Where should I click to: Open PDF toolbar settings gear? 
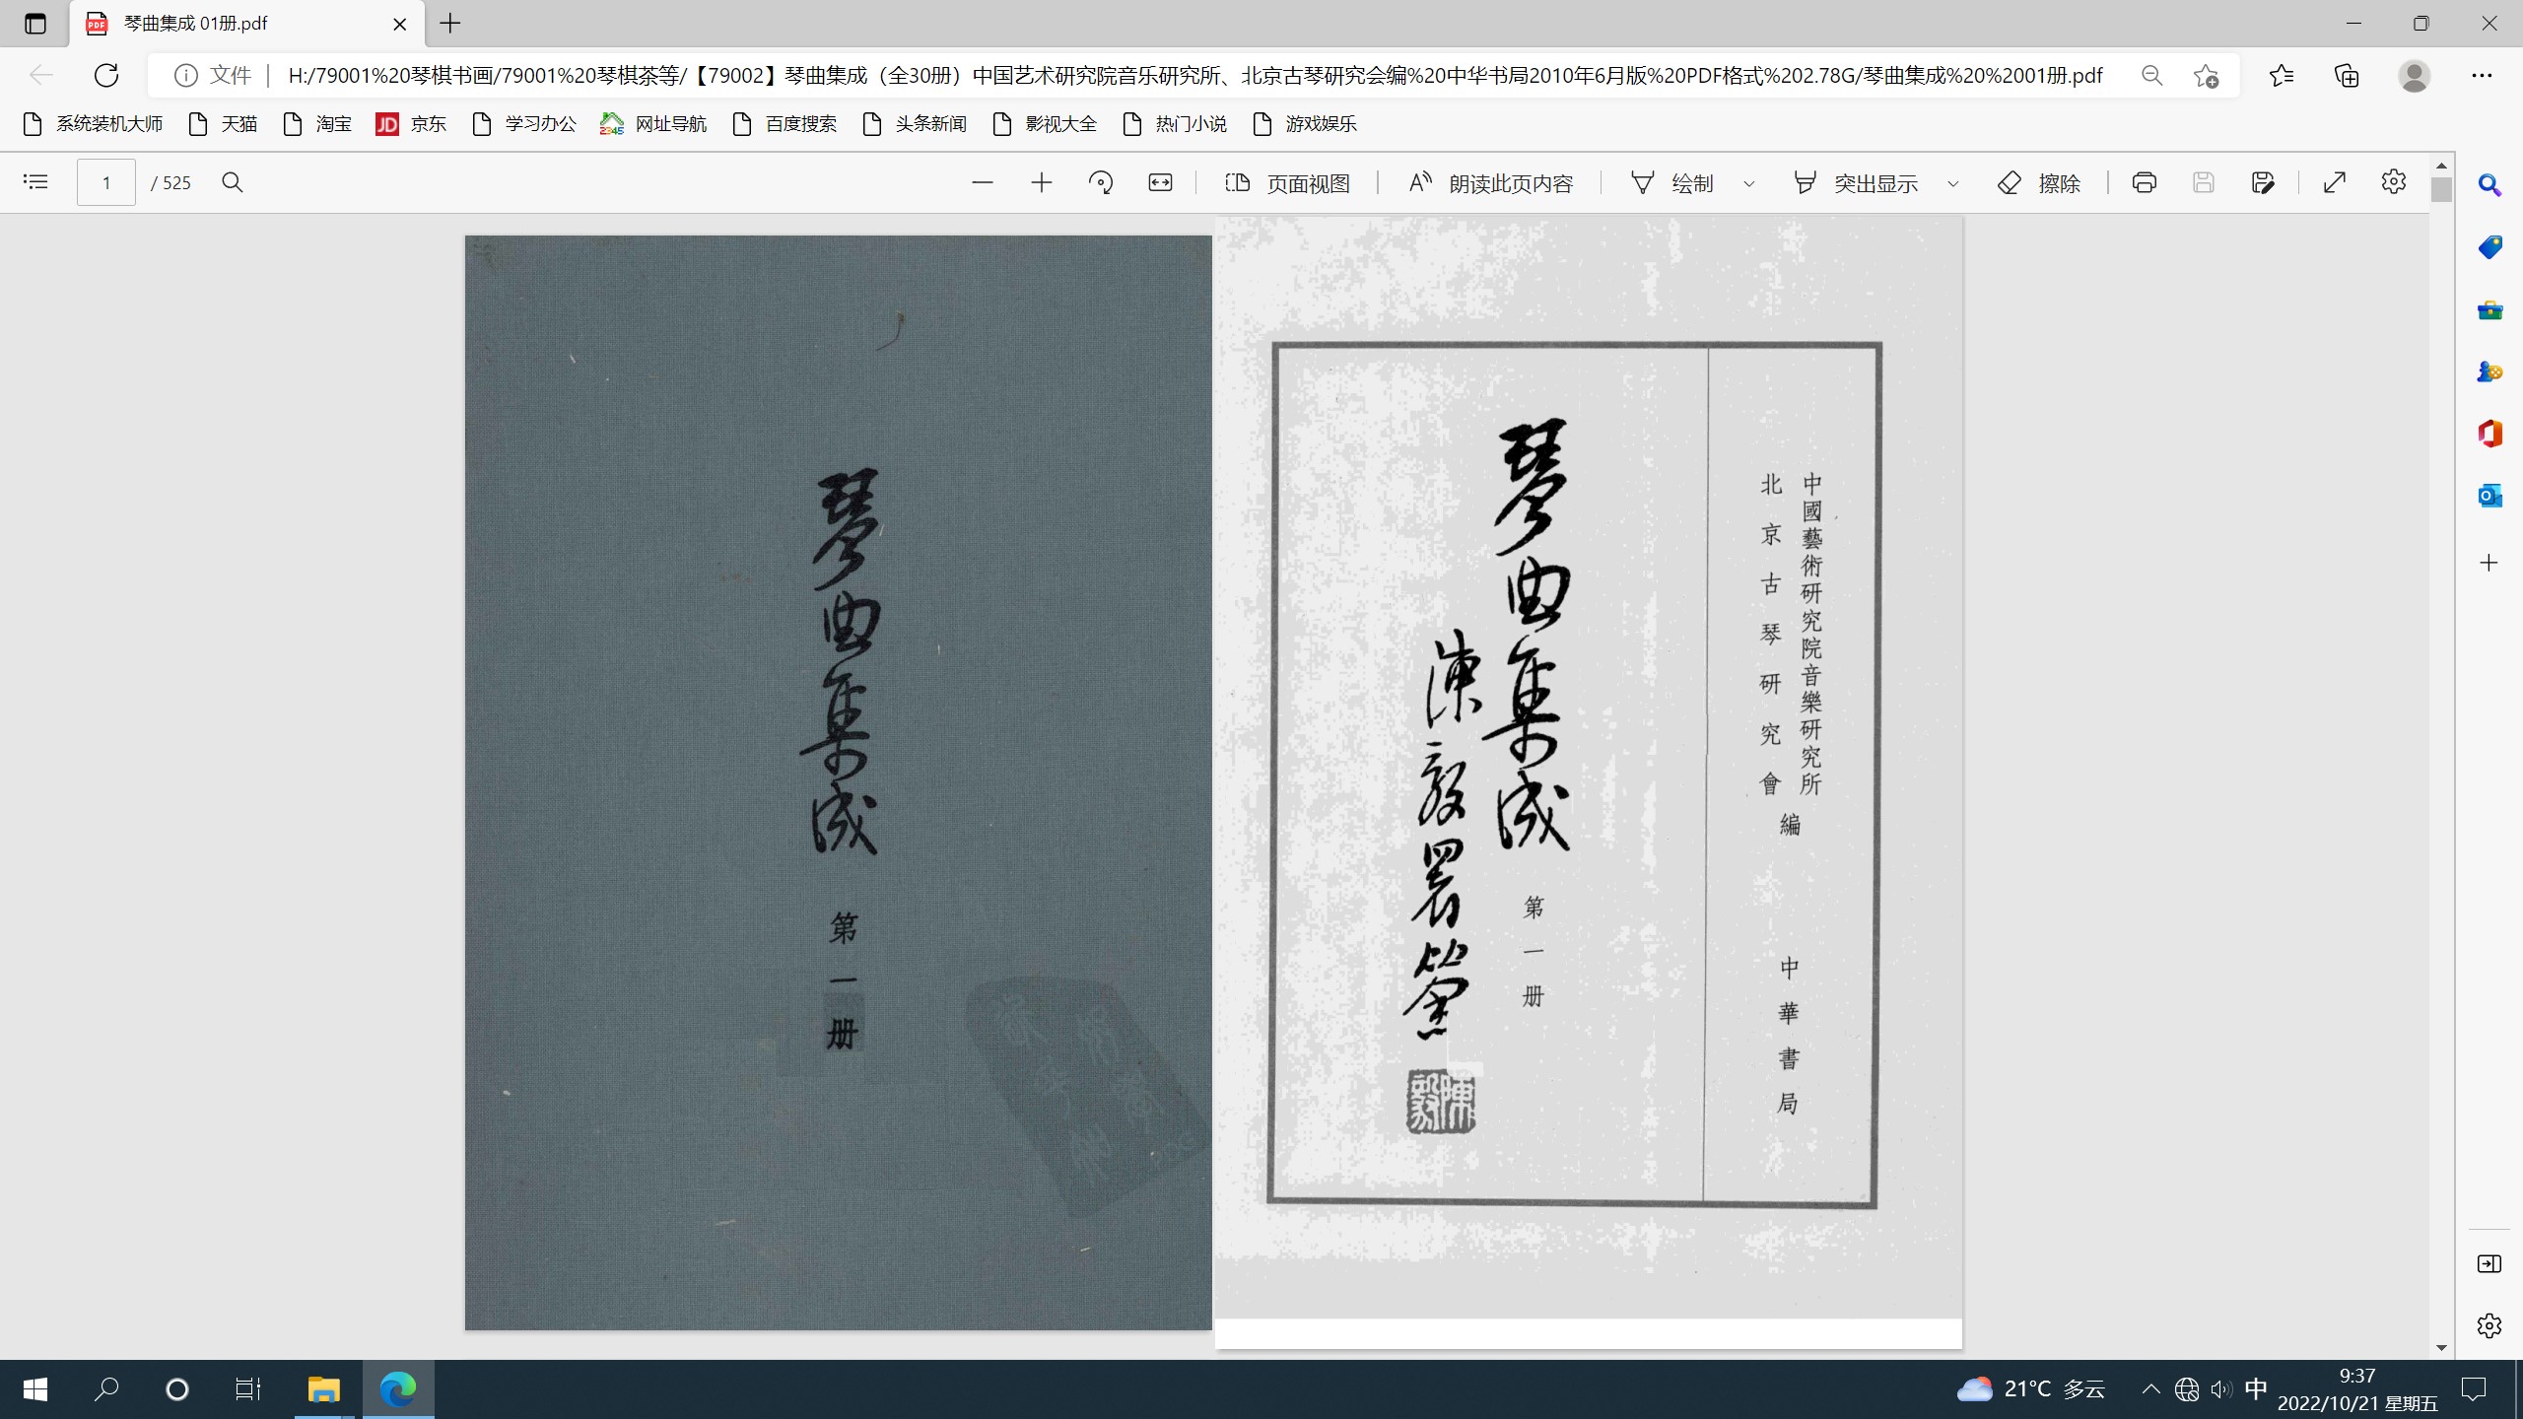tap(2394, 182)
